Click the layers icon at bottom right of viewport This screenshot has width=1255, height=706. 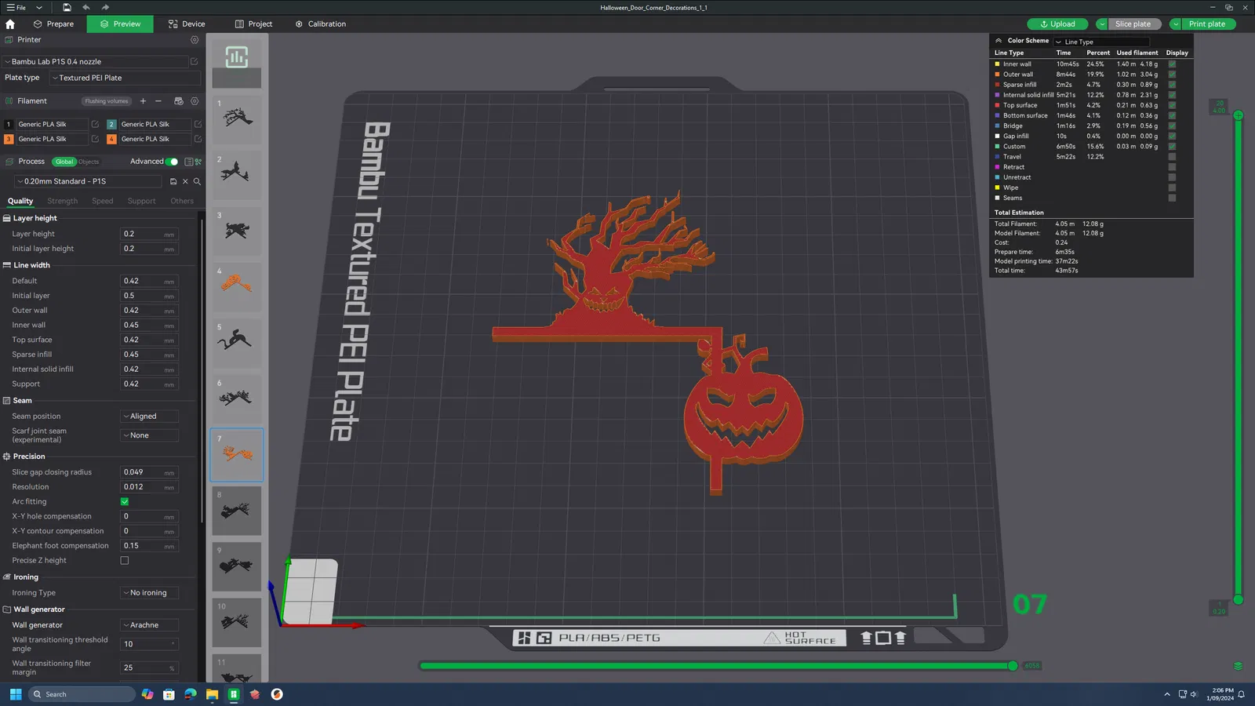click(x=1238, y=666)
